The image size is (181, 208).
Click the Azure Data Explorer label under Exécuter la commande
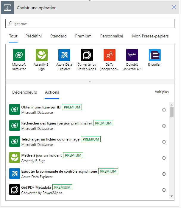pyautogui.click(x=37, y=177)
